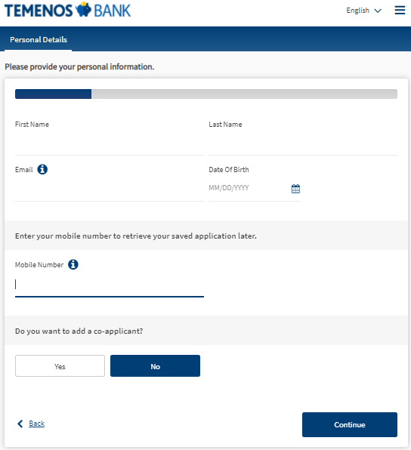Image resolution: width=411 pixels, height=450 pixels.
Task: Follow the Back link
Action: [x=37, y=424]
